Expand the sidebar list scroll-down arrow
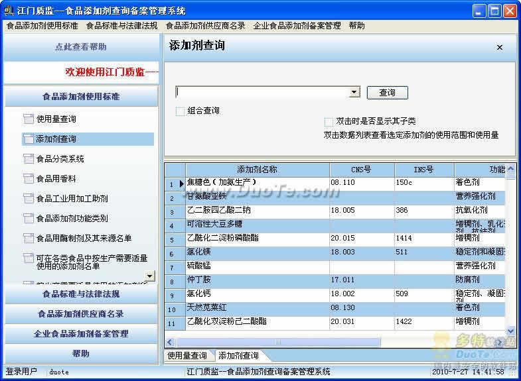The width and height of the screenshot is (521, 381). point(150,276)
